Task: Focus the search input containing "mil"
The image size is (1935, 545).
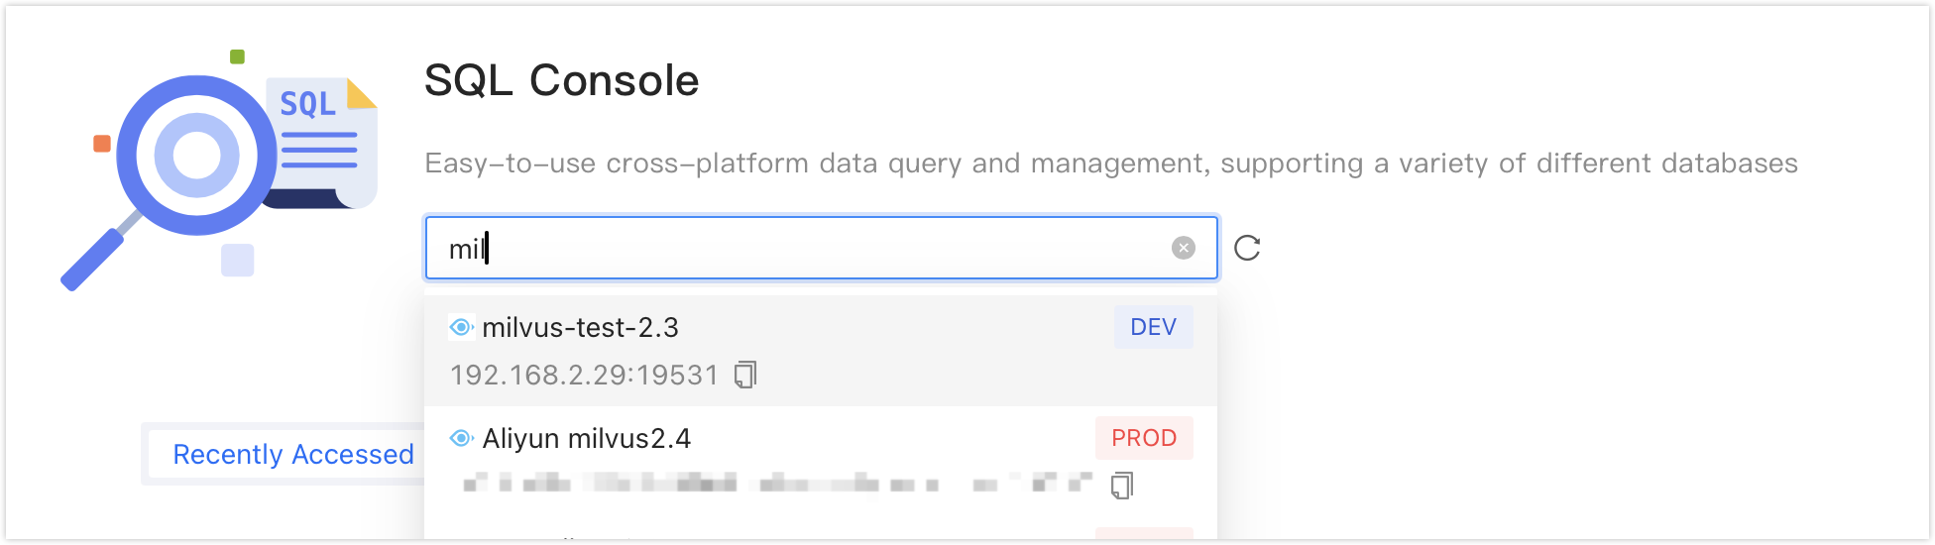Action: [x=821, y=248]
